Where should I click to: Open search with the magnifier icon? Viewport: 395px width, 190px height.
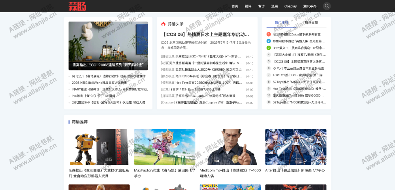(x=327, y=6)
